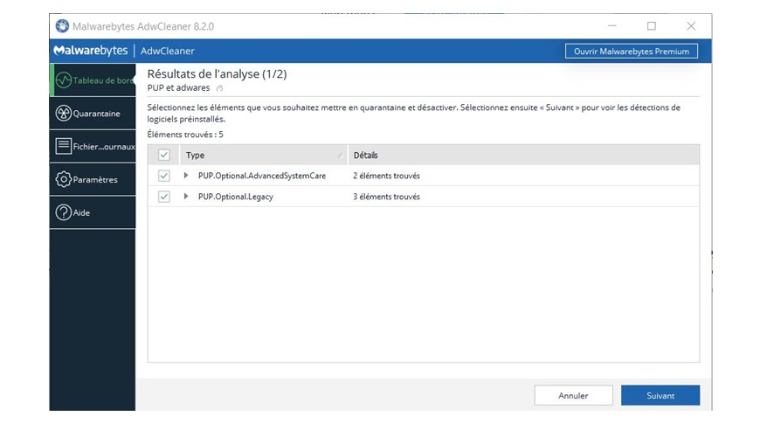760x437 pixels.
Task: Select the PUP.Optional.Legacy text
Action: (x=236, y=197)
